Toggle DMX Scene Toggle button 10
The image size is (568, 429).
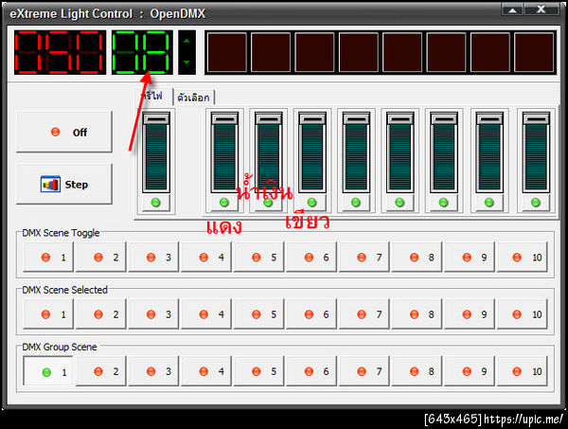pos(522,258)
